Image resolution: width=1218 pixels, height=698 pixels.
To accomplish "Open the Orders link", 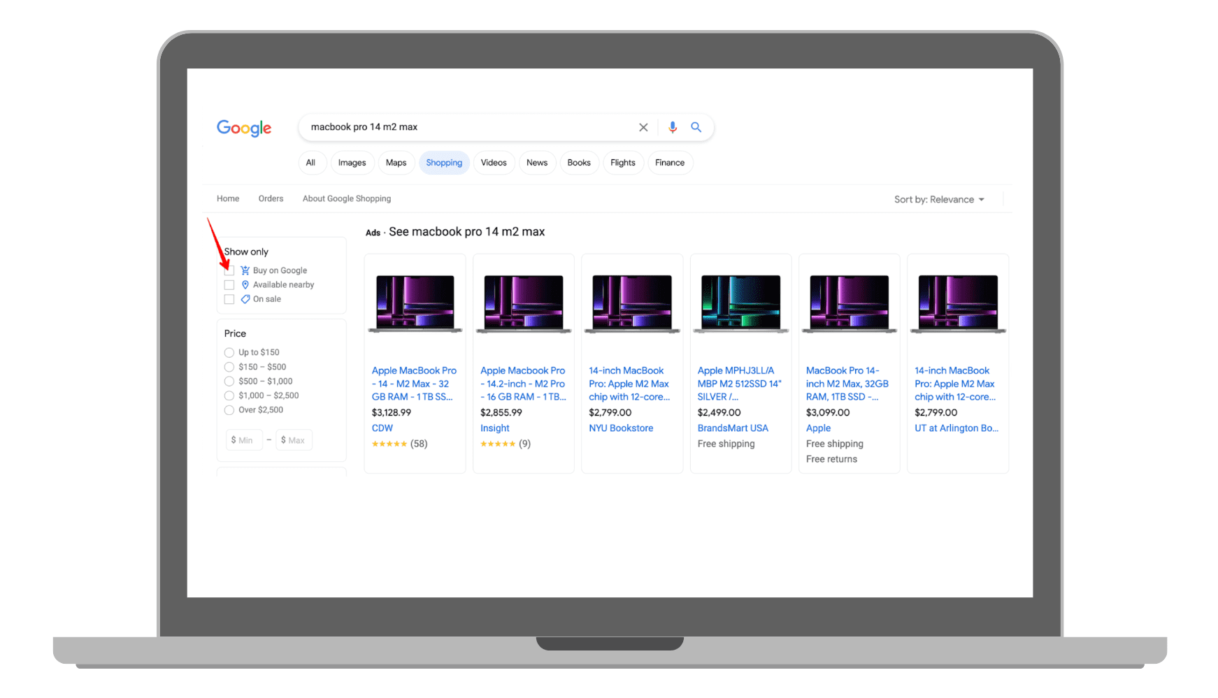I will [271, 199].
